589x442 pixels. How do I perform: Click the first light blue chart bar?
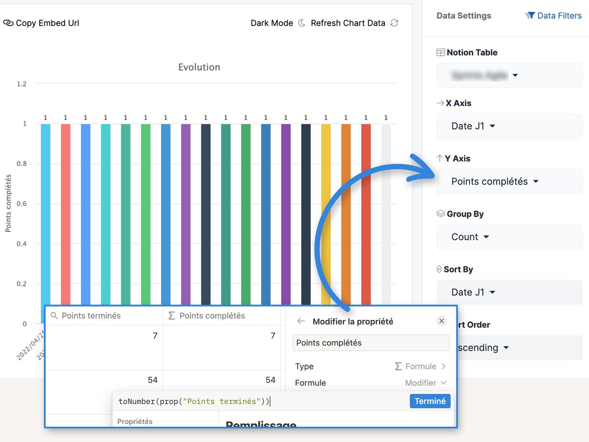tap(46, 214)
